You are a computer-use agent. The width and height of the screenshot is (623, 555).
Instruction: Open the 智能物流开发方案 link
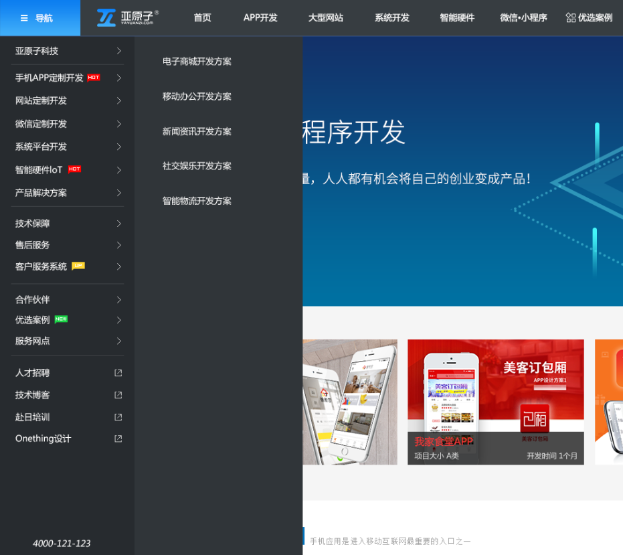click(197, 201)
